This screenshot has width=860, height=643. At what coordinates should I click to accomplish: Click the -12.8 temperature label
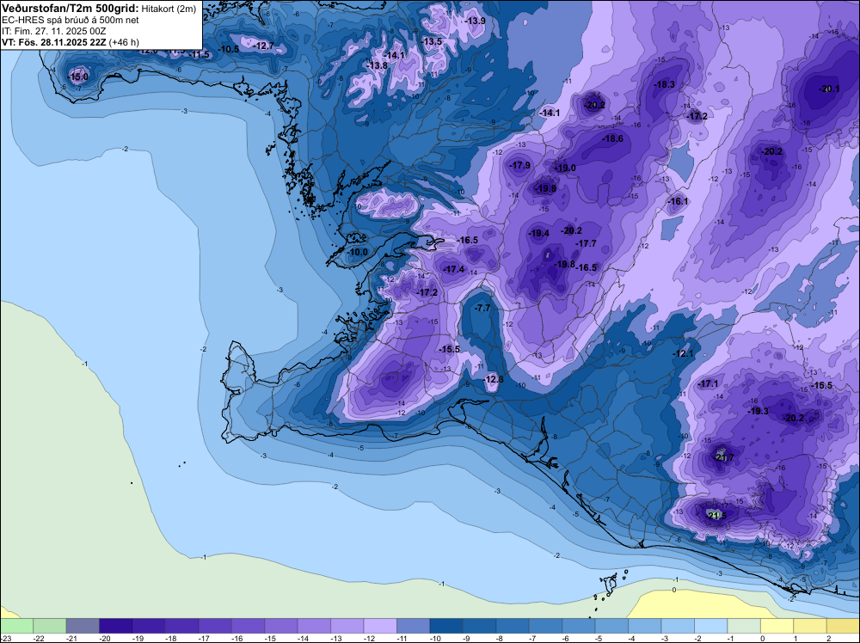(493, 379)
